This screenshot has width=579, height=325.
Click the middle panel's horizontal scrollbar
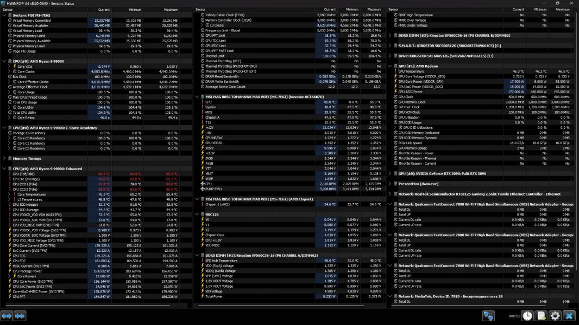pos(281,305)
